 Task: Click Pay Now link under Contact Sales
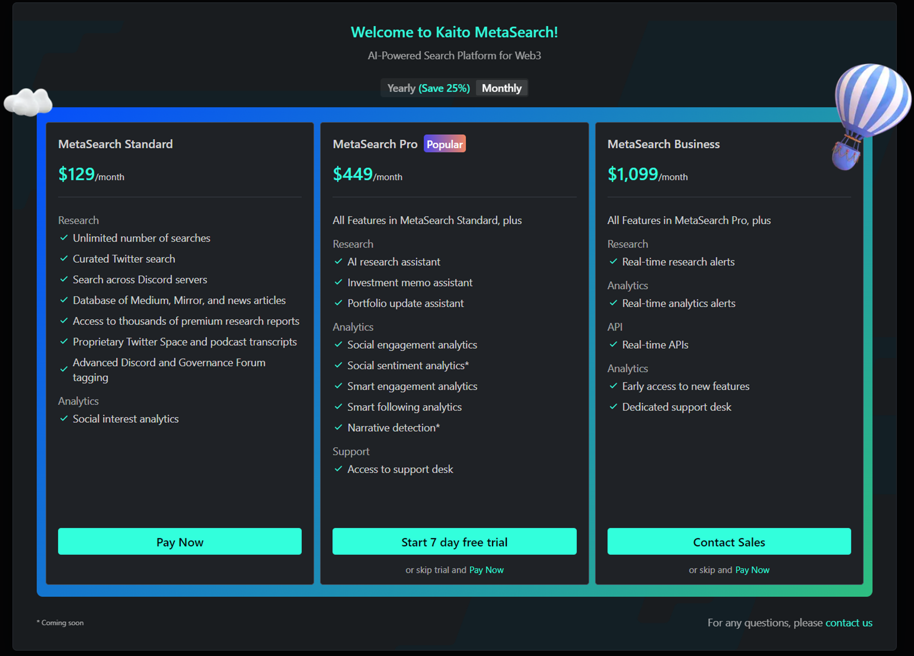(x=752, y=570)
